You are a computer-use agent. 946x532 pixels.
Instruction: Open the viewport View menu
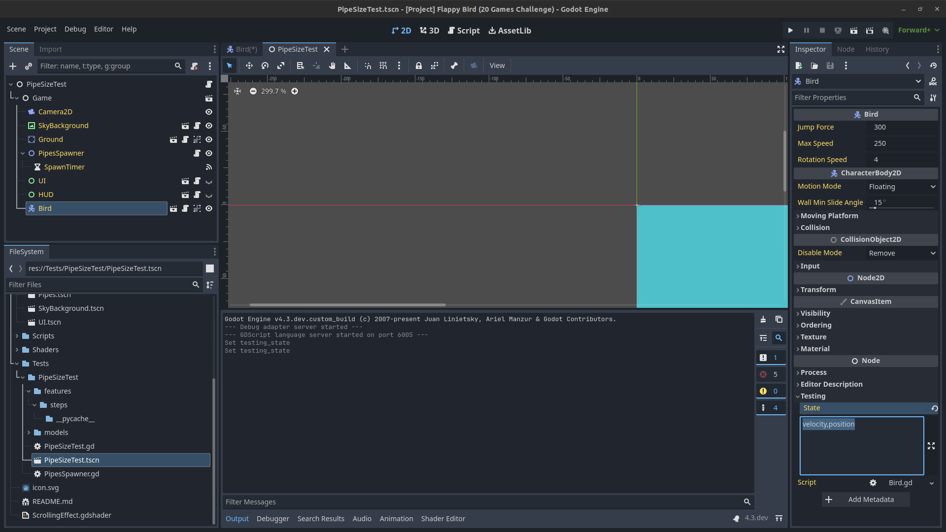click(497, 66)
